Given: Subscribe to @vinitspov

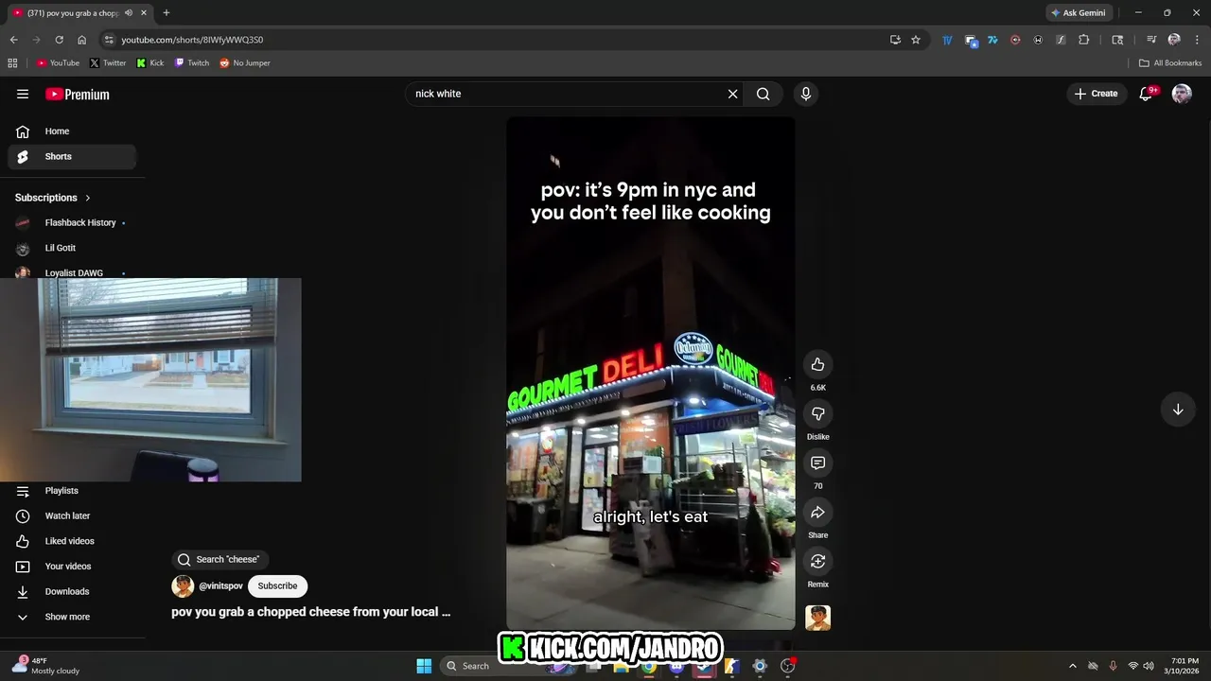Looking at the screenshot, I should pyautogui.click(x=278, y=586).
